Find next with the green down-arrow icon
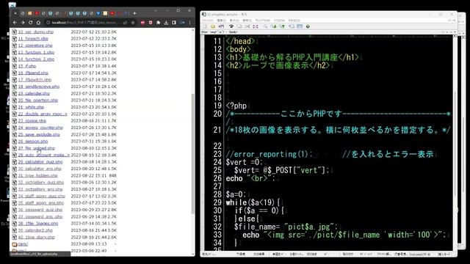This screenshot has height=264, width=470. tap(273, 26)
